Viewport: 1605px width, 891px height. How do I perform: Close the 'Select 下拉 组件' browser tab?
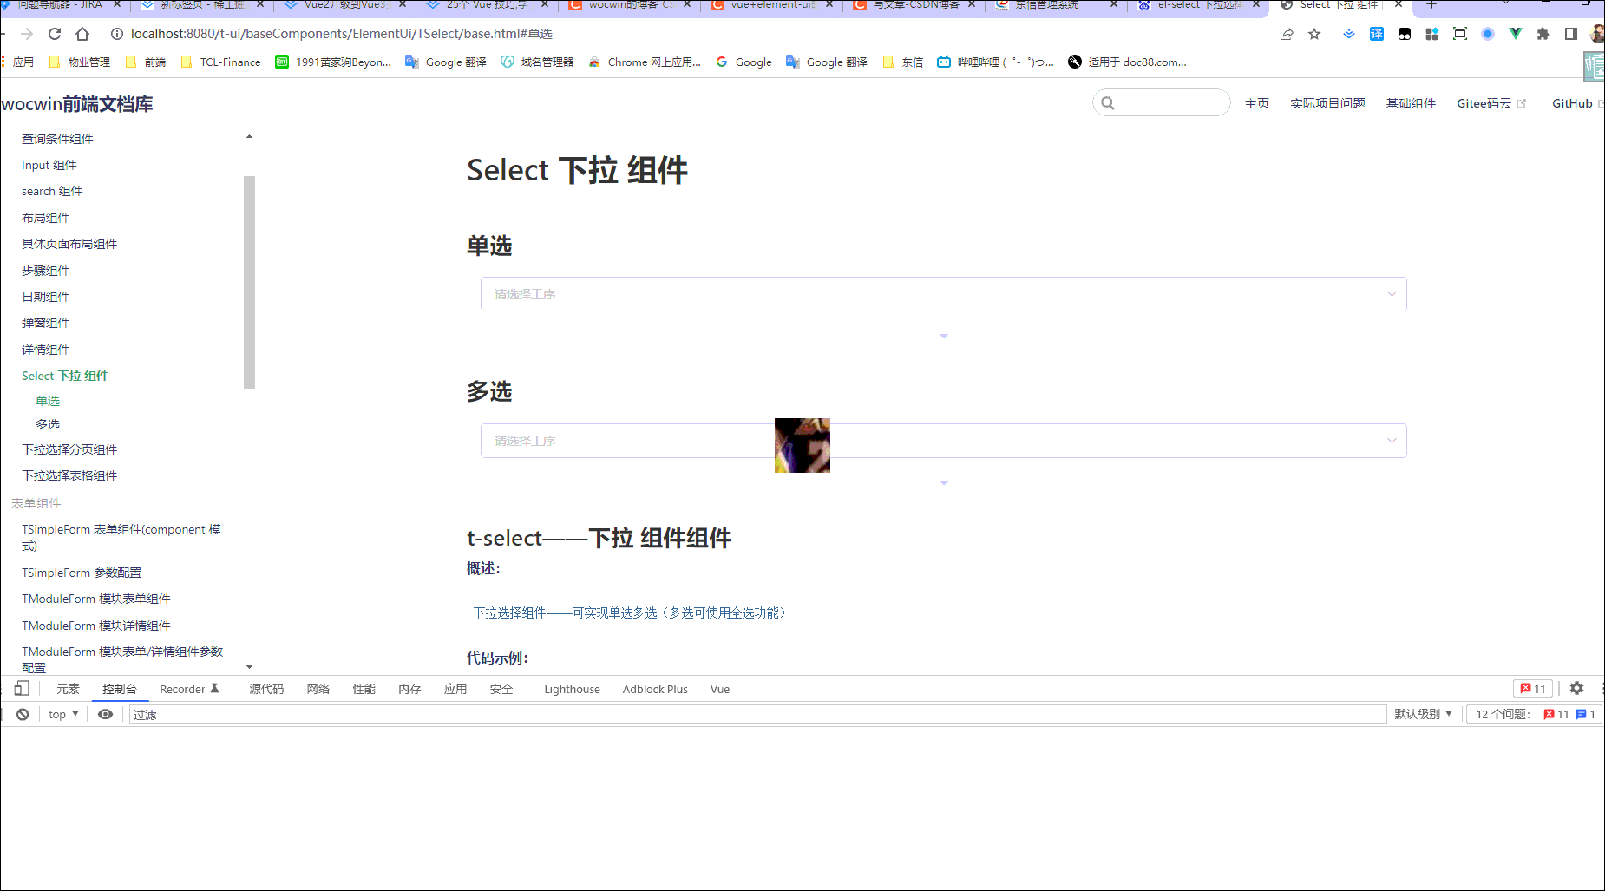point(1399,4)
